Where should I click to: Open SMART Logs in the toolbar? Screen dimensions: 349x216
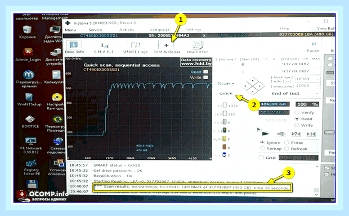click(x=135, y=48)
